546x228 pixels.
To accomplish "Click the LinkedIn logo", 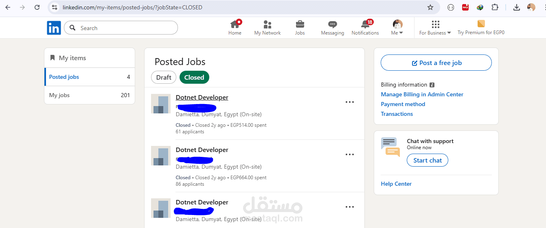I will pos(54,28).
